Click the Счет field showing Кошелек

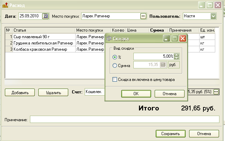95,92
